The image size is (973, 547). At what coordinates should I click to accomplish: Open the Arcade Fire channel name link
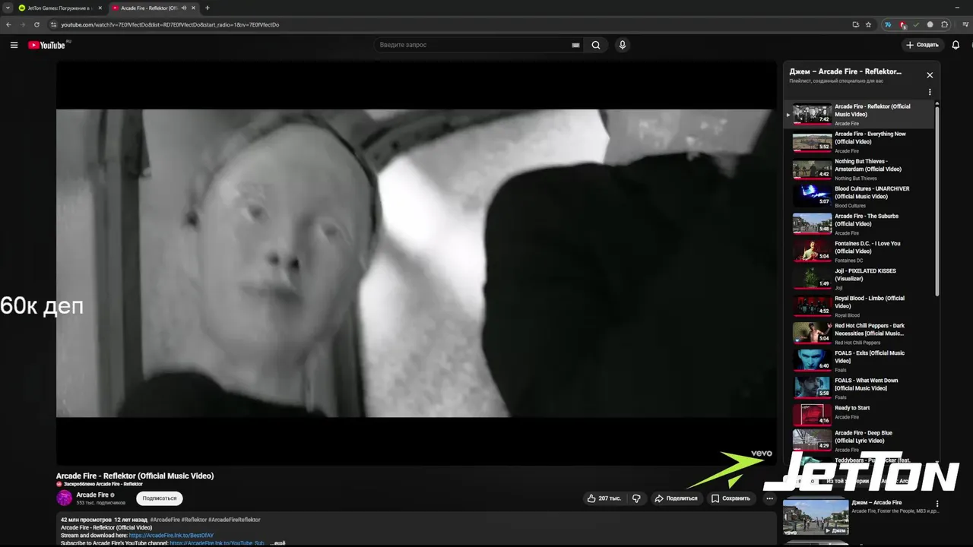click(x=92, y=495)
